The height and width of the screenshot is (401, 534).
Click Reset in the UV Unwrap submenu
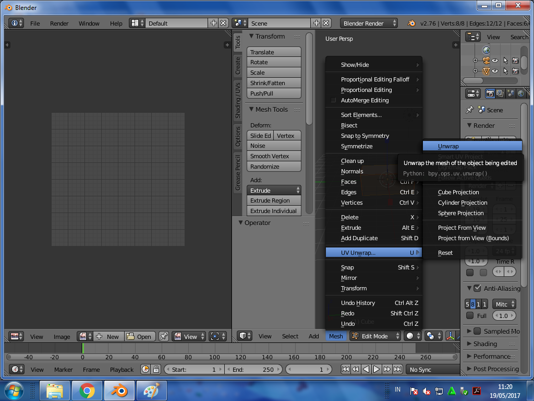(472, 253)
